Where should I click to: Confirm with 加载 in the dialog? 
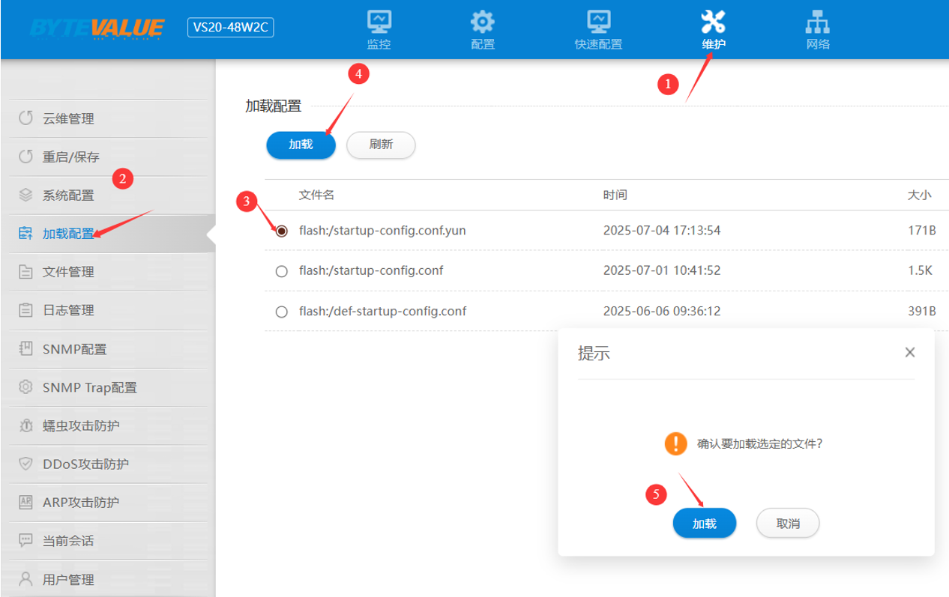(704, 524)
